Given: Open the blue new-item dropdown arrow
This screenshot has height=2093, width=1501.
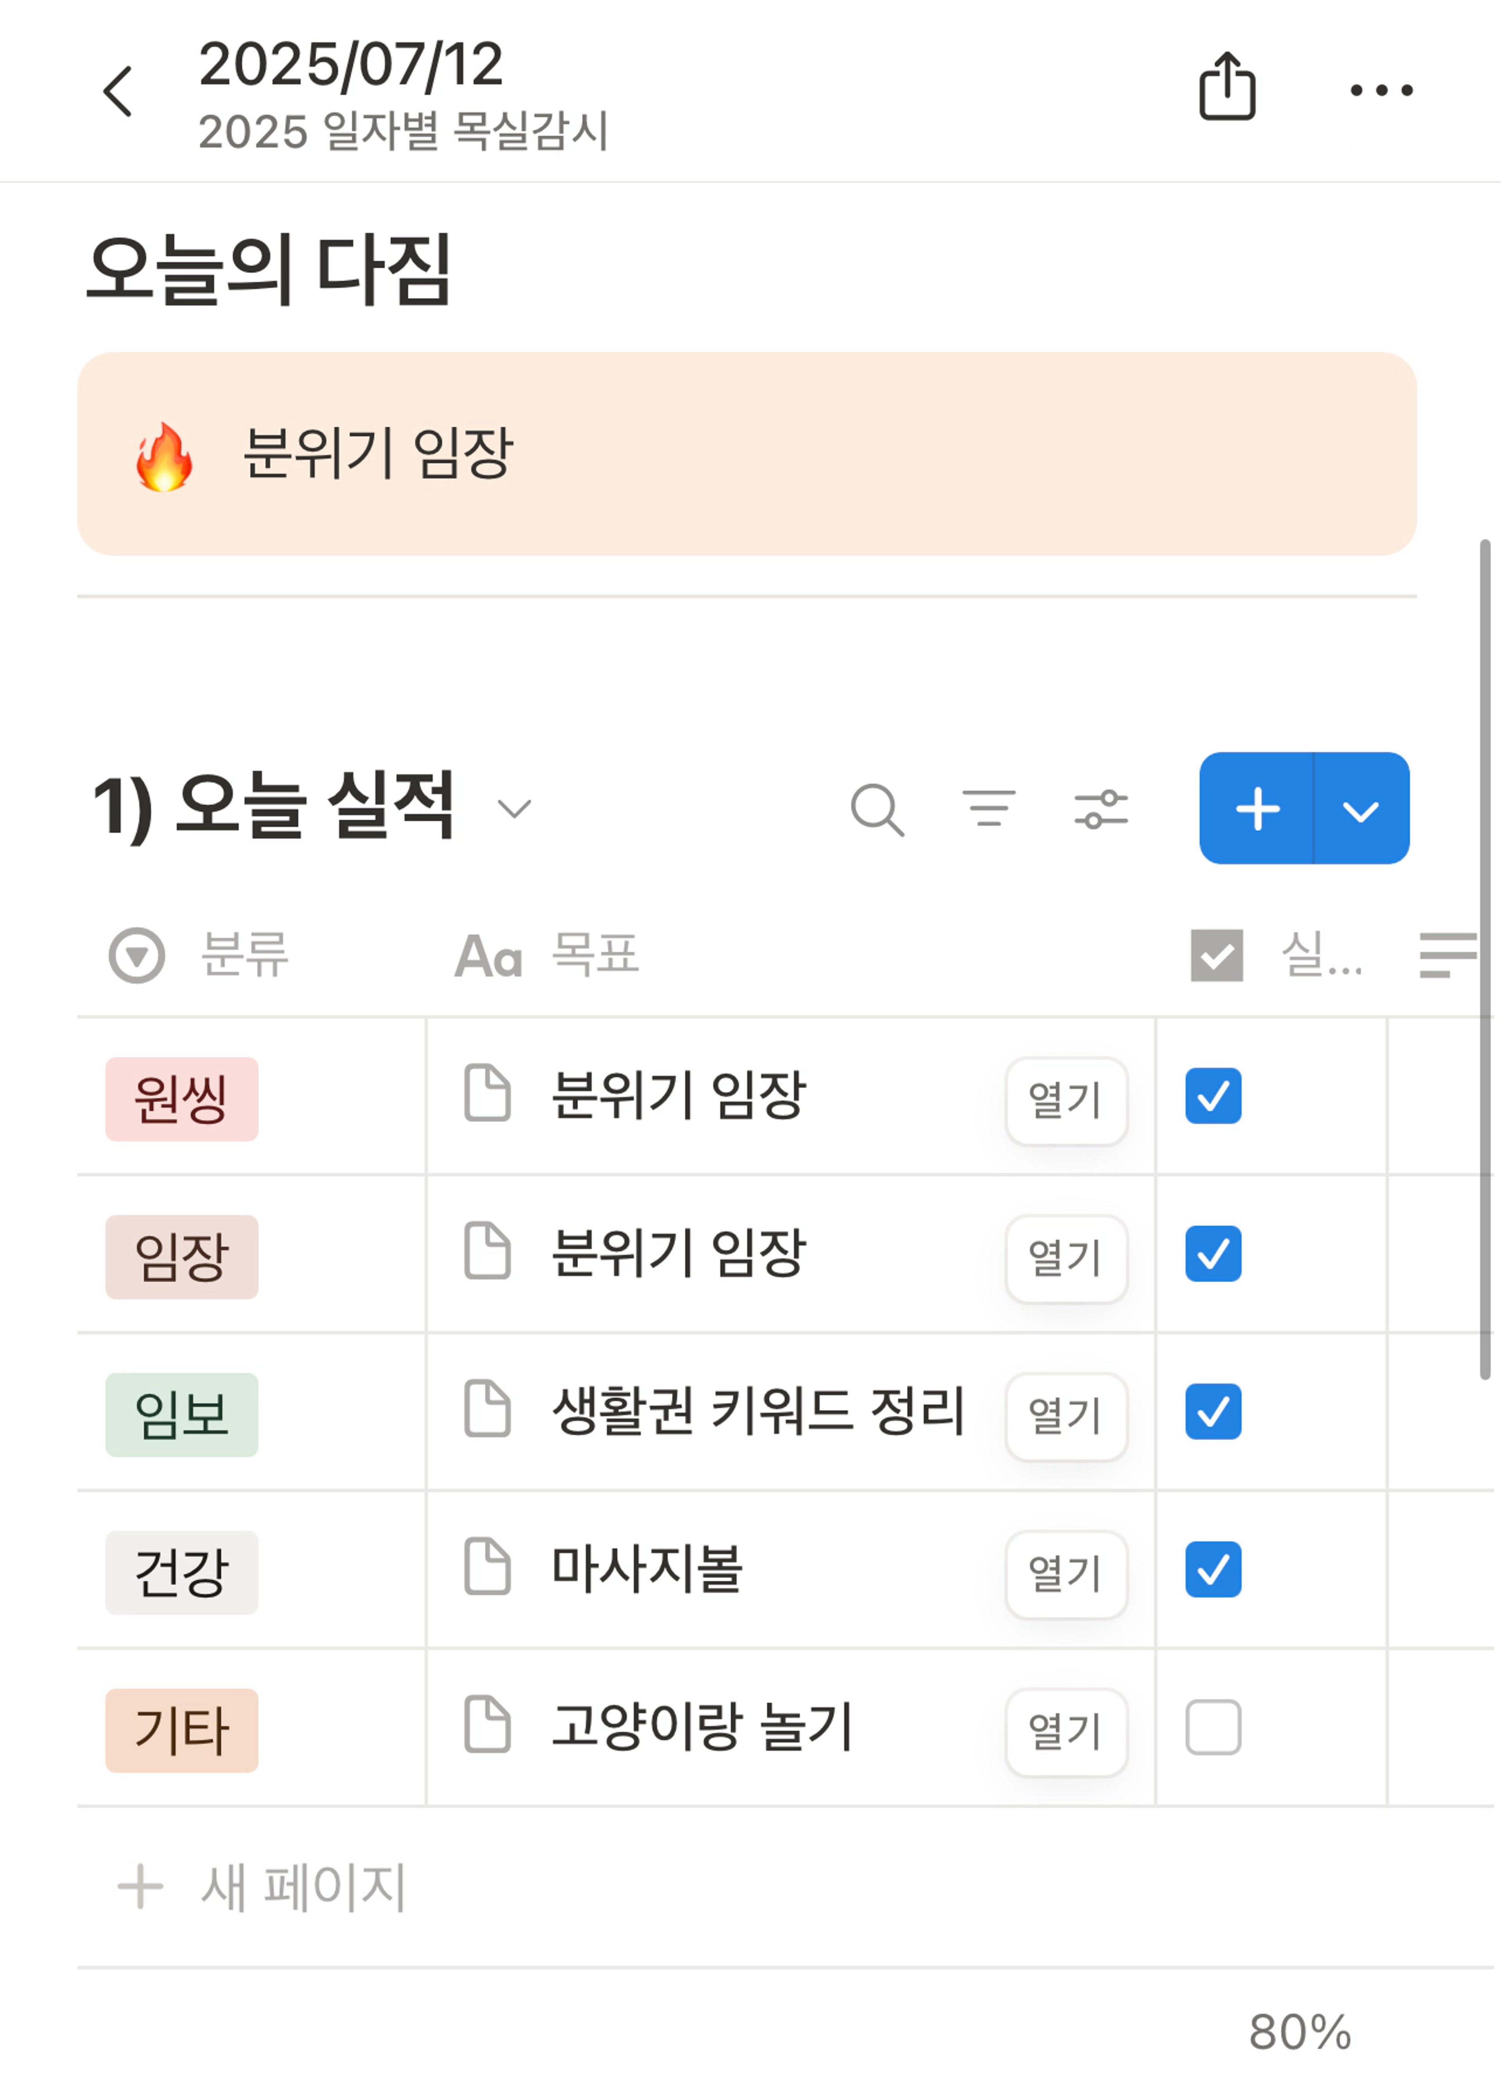Looking at the screenshot, I should [x=1361, y=809].
